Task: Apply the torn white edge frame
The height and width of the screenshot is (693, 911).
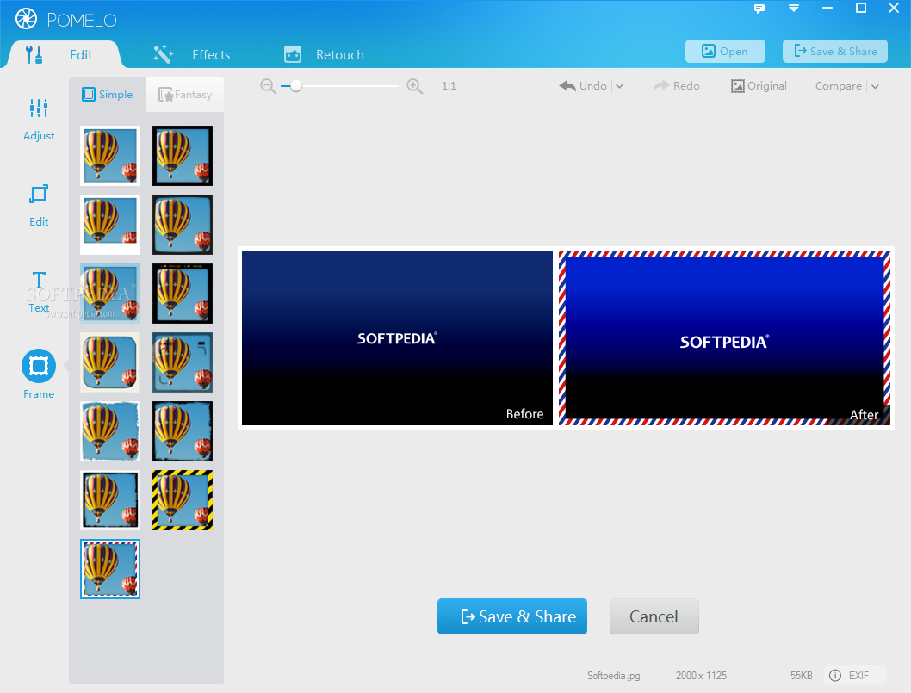Action: point(110,431)
